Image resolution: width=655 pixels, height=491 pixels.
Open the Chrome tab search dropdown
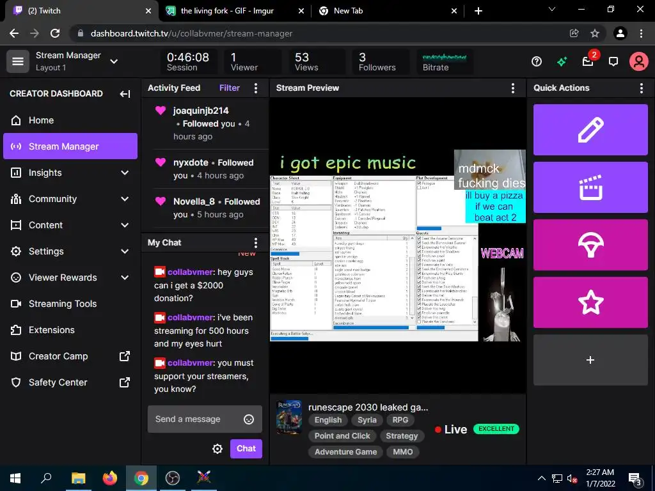[x=552, y=10]
